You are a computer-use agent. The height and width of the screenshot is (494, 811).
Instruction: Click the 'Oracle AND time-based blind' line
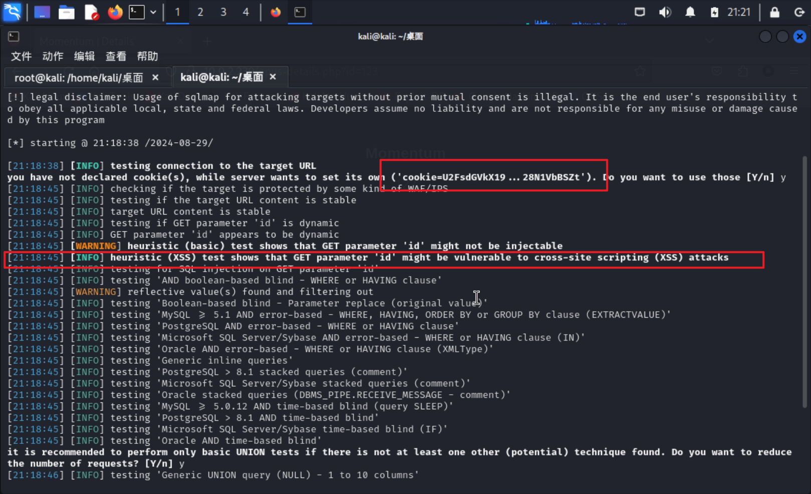[164, 441]
